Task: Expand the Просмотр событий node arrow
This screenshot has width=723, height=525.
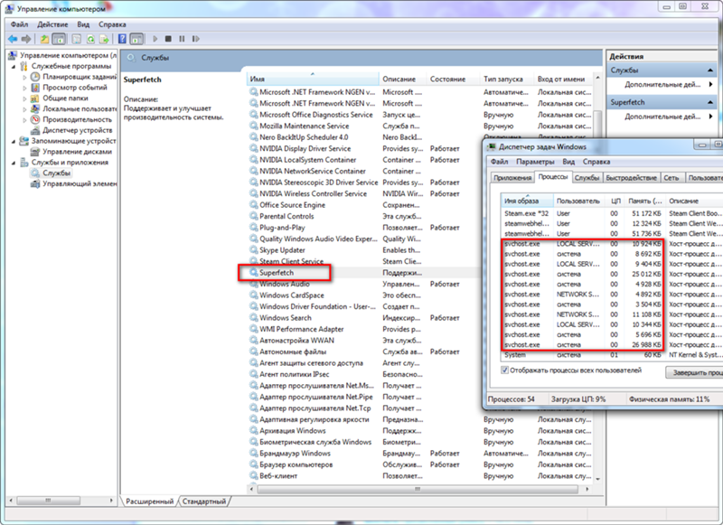Action: [25, 88]
